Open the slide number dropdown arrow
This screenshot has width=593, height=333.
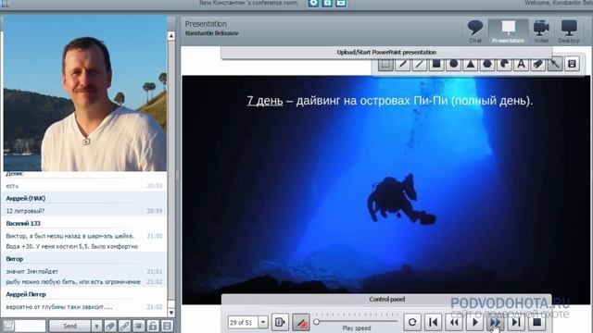click(263, 323)
